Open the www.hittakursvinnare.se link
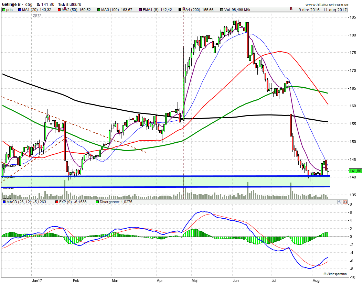Image resolution: width=363 pixels, height=285 pixels. [x=327, y=4]
